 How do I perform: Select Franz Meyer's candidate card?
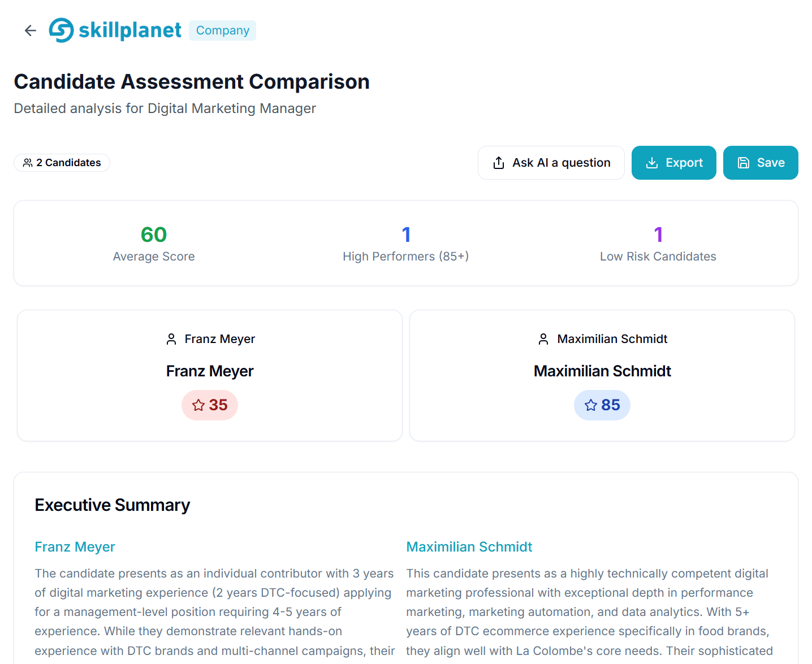[210, 375]
